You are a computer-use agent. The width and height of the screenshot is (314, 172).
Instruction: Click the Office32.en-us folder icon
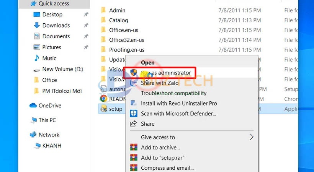103,39
